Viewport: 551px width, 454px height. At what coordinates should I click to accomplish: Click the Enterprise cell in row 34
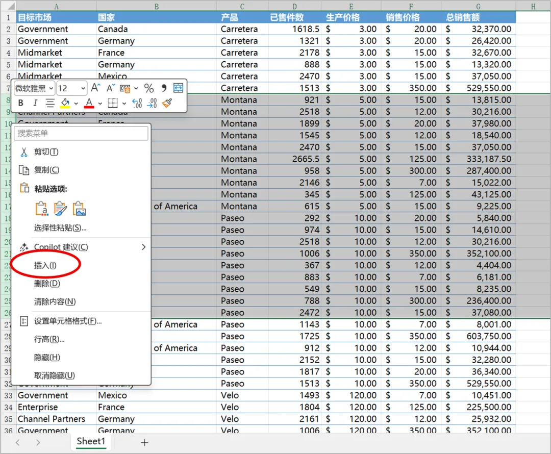tap(56, 407)
